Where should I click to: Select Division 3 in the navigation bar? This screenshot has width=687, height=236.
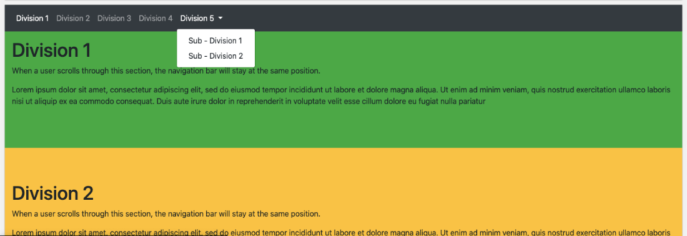pos(114,18)
